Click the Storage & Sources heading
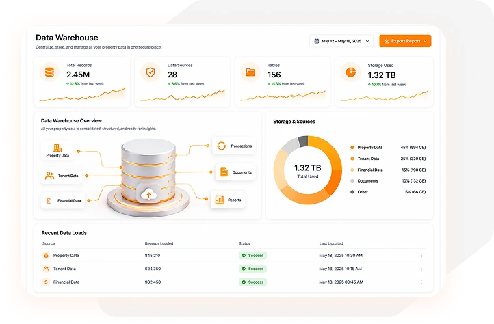Screen dimensions: 494x324 [294, 122]
